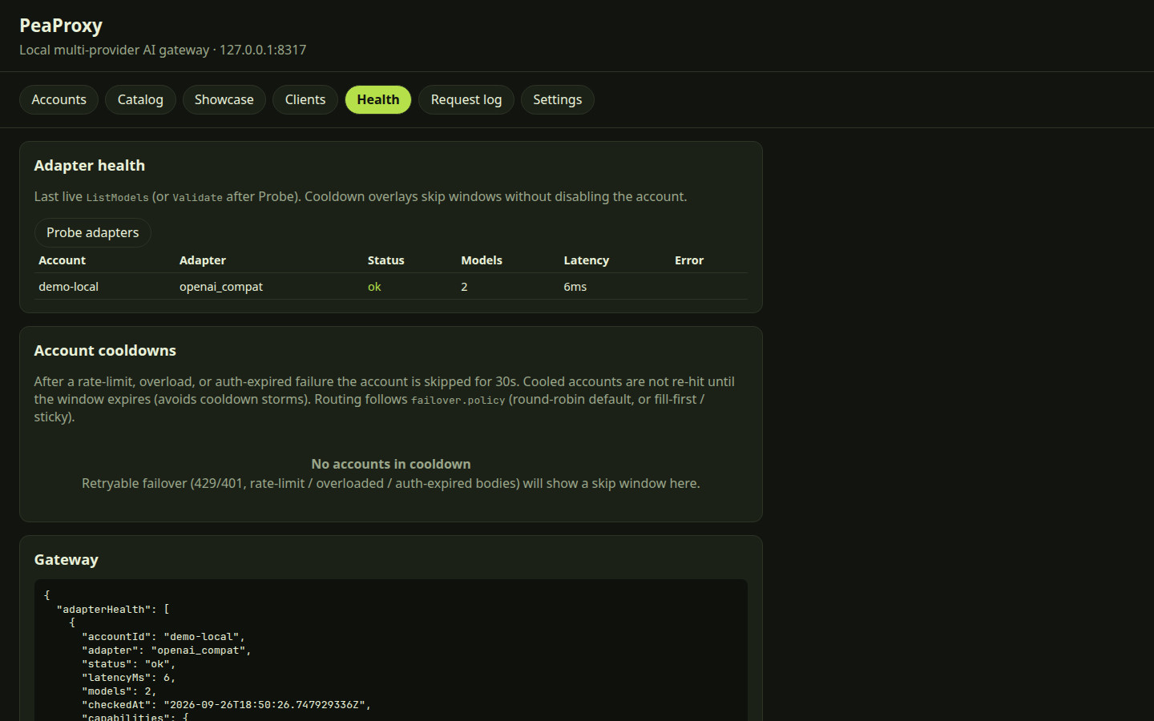Click the Validate code text

pos(198,198)
